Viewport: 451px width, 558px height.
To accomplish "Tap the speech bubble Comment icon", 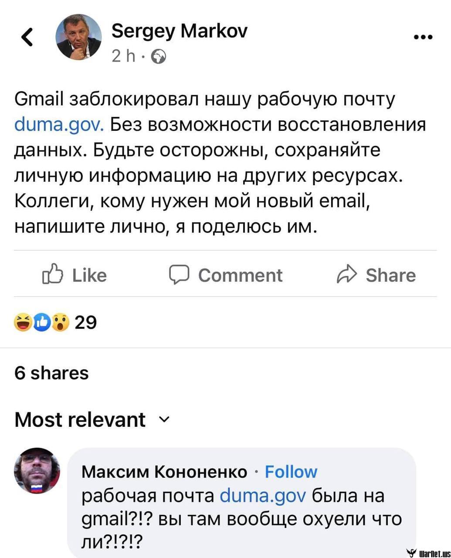I will click(179, 275).
